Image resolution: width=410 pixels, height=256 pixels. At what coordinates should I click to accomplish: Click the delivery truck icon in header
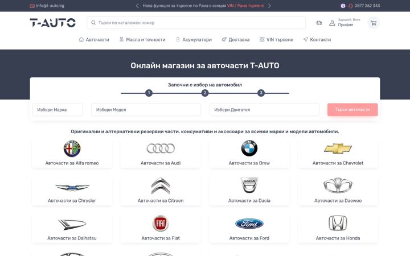319,23
